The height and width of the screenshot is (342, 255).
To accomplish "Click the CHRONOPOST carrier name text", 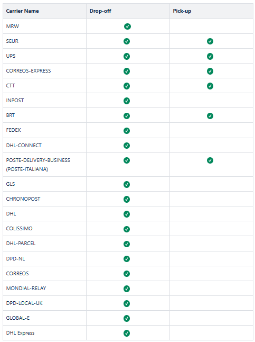I will (23, 199).
